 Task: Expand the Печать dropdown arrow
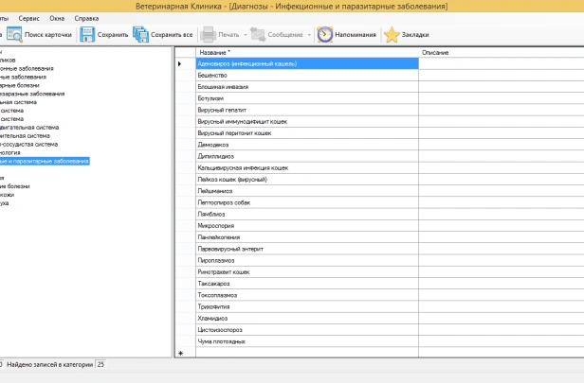tap(246, 35)
